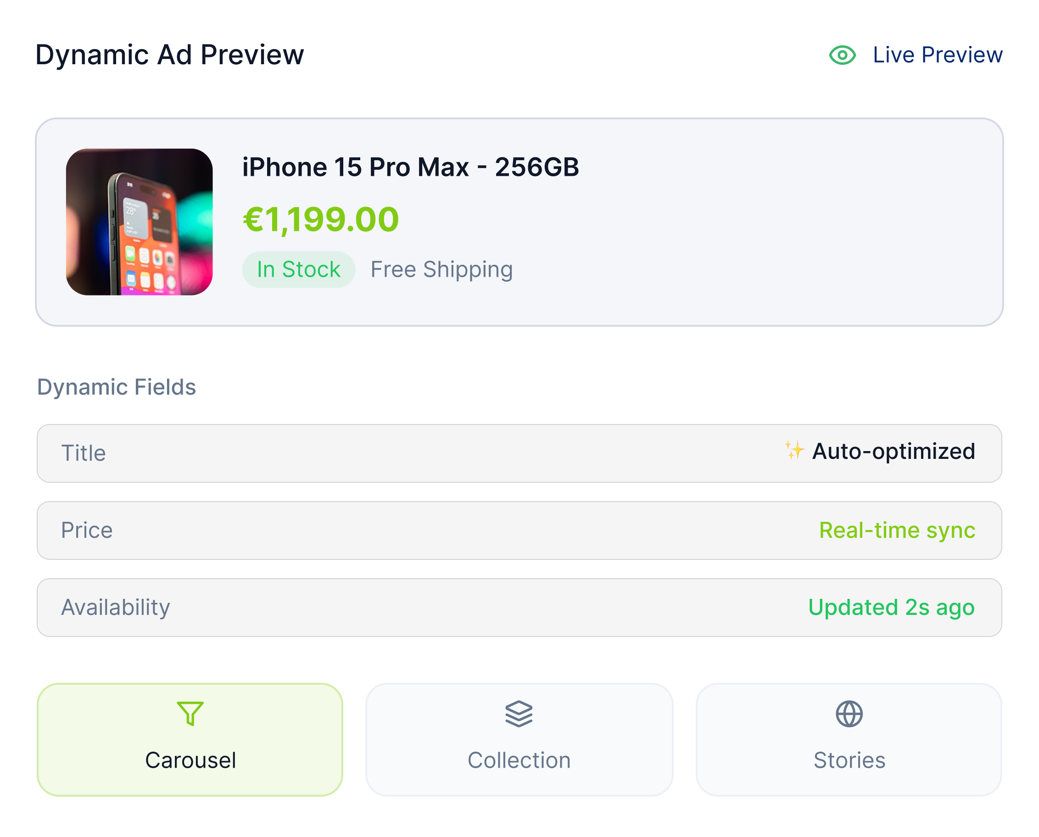The image size is (1039, 837).
Task: Click the Free Shipping label
Action: [441, 269]
